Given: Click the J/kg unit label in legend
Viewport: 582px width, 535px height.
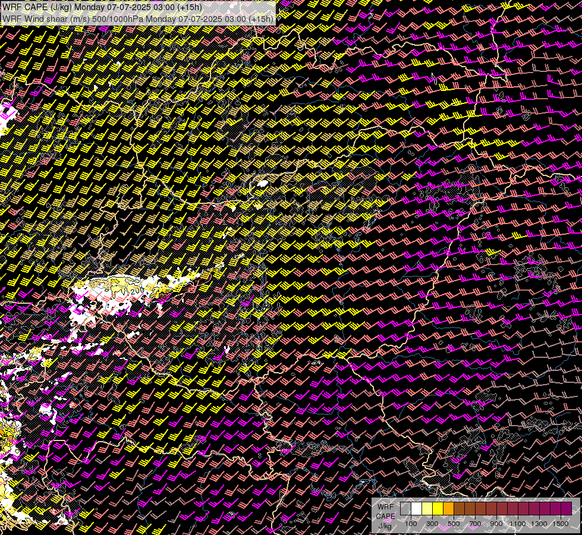Looking at the screenshot, I should (x=385, y=526).
